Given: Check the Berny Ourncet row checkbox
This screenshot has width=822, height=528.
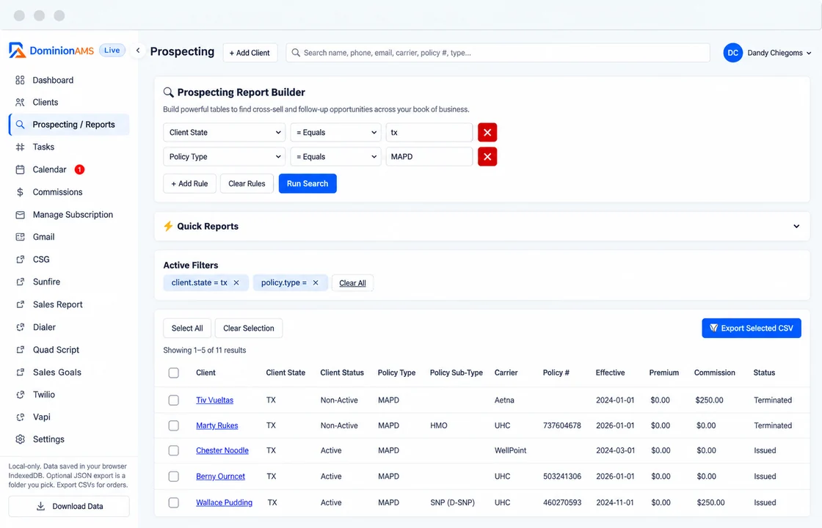Looking at the screenshot, I should coord(173,477).
